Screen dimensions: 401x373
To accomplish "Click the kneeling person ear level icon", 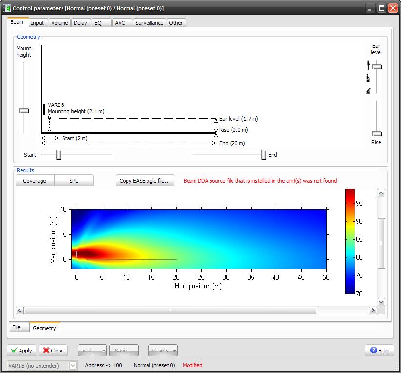I will pos(368,91).
